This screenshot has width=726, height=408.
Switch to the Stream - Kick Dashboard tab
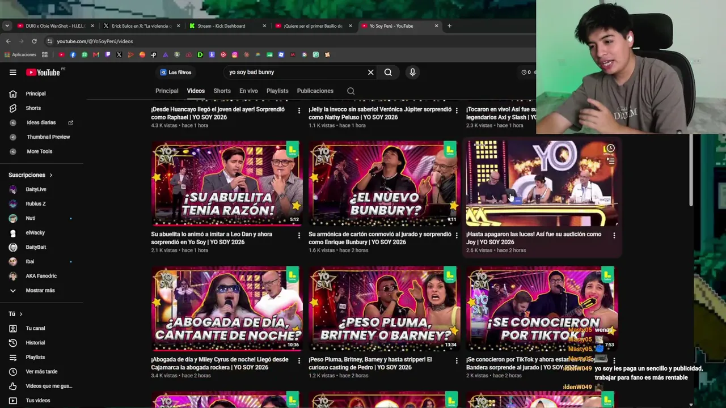(x=227, y=25)
